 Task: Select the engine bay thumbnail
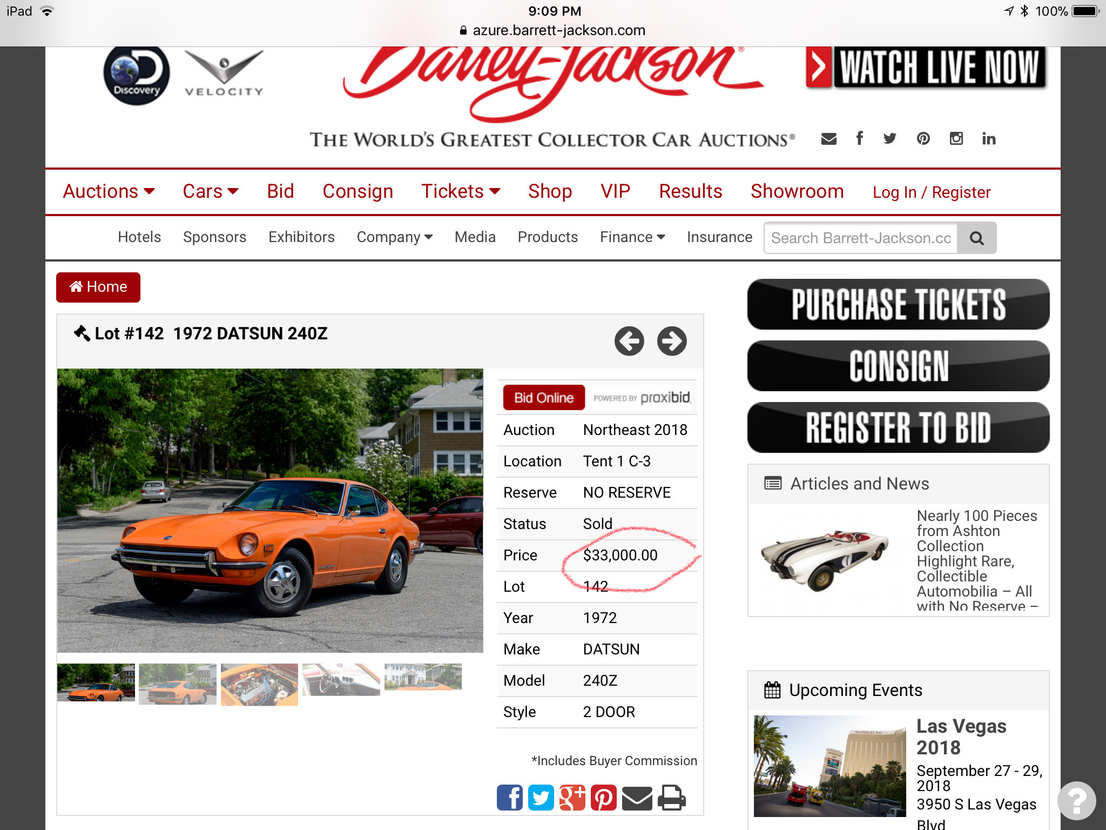[x=259, y=684]
